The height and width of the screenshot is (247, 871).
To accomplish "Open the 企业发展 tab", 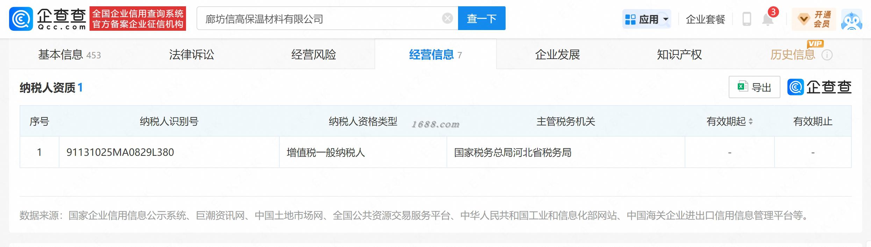I will click(x=557, y=55).
